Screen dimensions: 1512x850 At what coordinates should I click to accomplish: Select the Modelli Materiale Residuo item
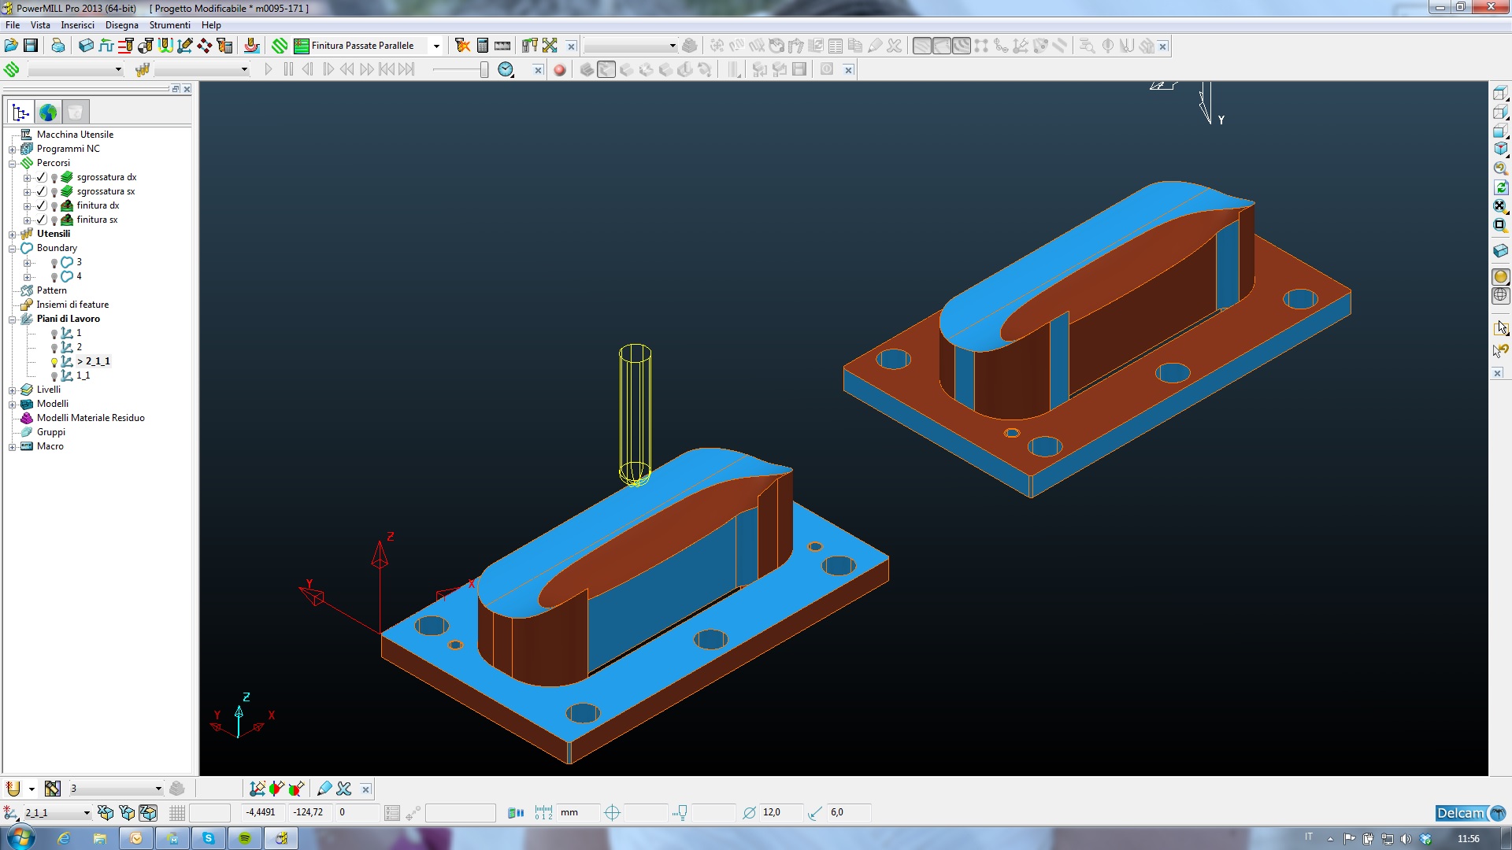pos(91,418)
